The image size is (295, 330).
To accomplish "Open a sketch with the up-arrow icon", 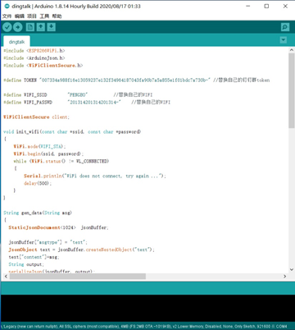I will pyautogui.click(x=41, y=27).
